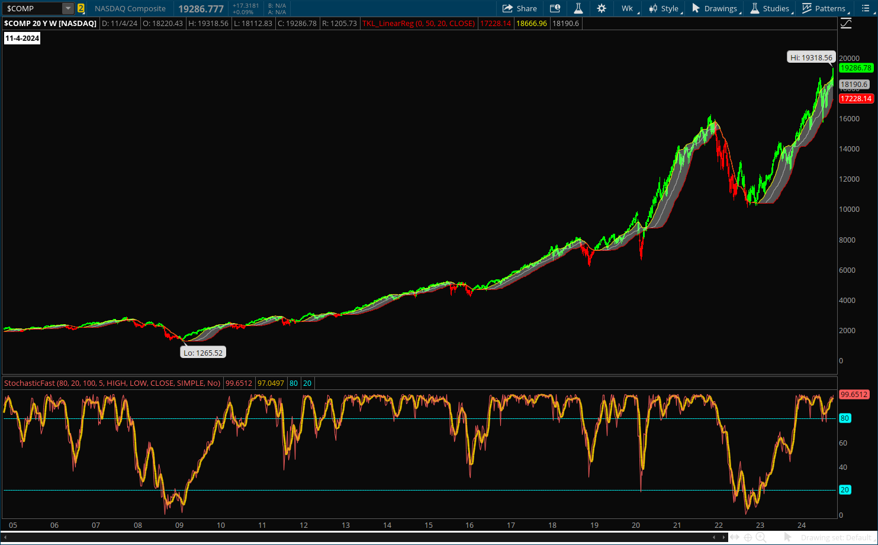Click the zoom-in magnifier icon
The height and width of the screenshot is (545, 878).
pos(761,537)
